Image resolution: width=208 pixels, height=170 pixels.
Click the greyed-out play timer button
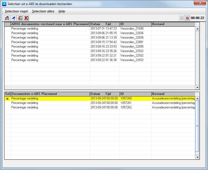pos(181,18)
